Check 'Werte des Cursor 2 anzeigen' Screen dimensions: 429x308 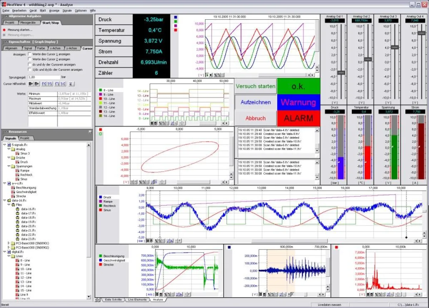[x=29, y=59]
